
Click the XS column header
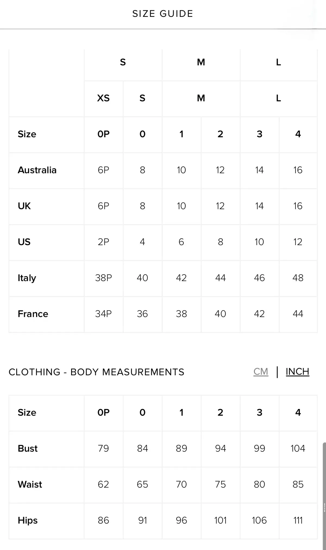point(103,98)
